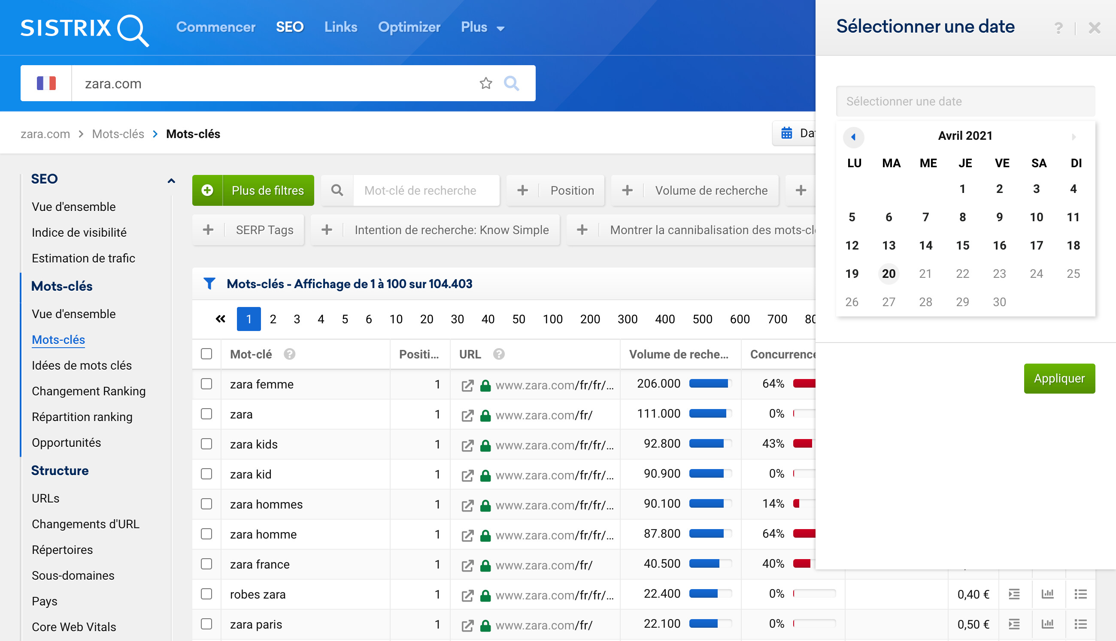Open the SEO tab in the header

tap(289, 27)
